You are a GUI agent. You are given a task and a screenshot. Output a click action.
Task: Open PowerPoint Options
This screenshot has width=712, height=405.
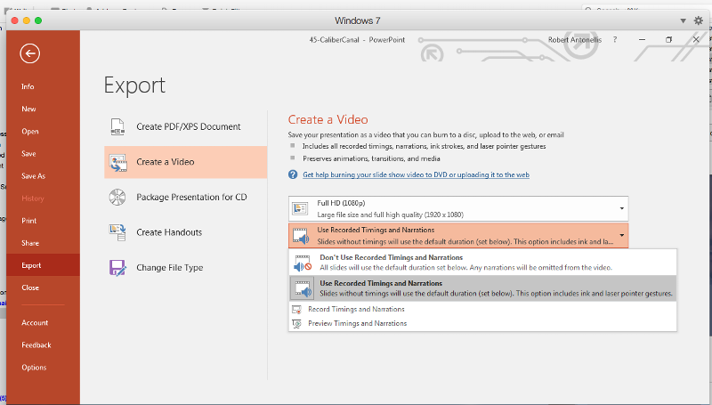pyautogui.click(x=34, y=368)
